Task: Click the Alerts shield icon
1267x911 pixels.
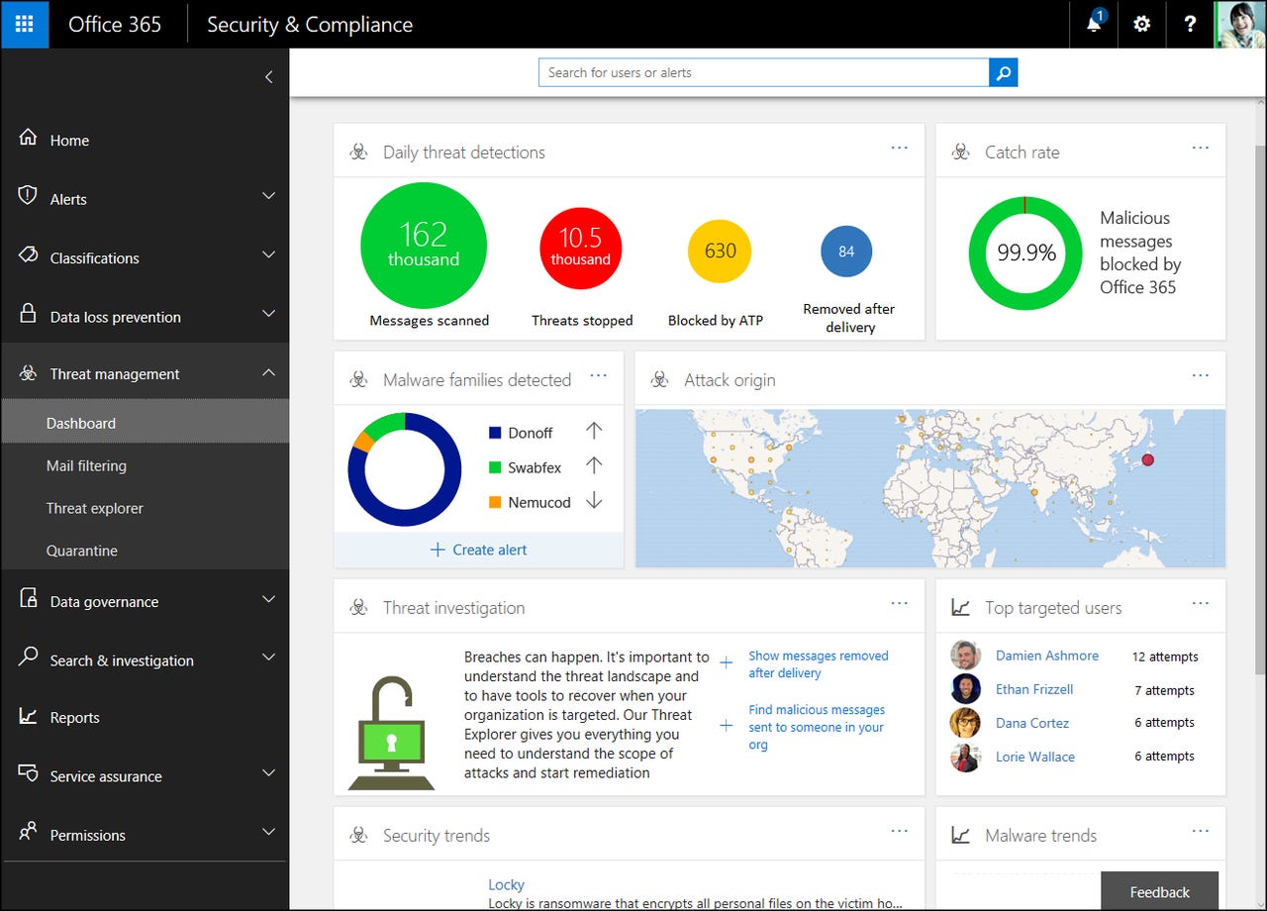Action: pyautogui.click(x=29, y=197)
